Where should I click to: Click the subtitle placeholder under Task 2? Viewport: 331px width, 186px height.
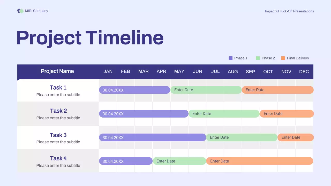coord(58,118)
